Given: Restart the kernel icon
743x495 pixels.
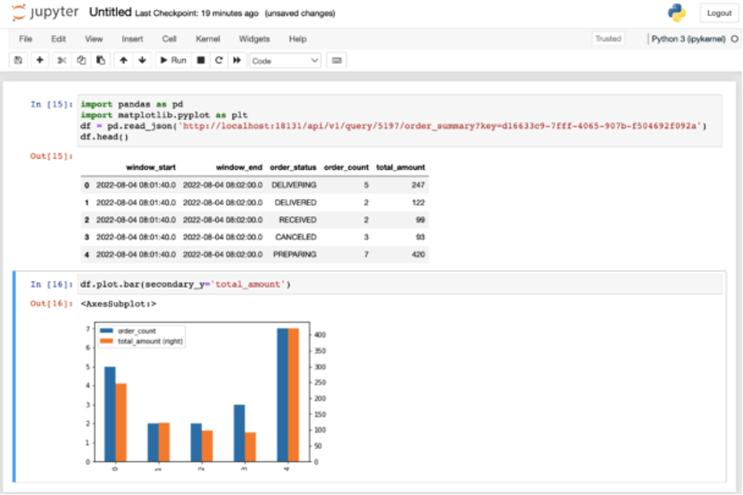Looking at the screenshot, I should point(219,60).
